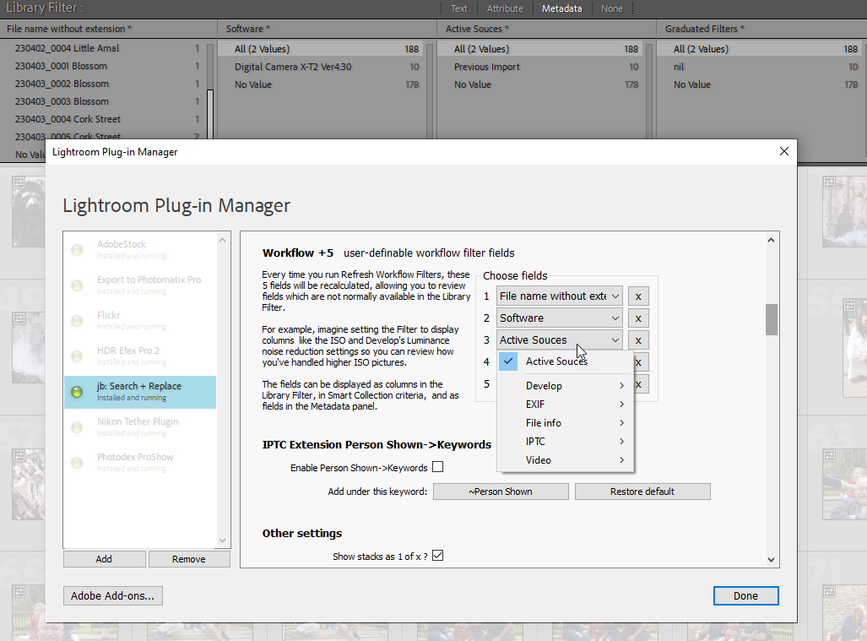Clear field 1 with its x button
This screenshot has width=867, height=641.
click(x=639, y=296)
